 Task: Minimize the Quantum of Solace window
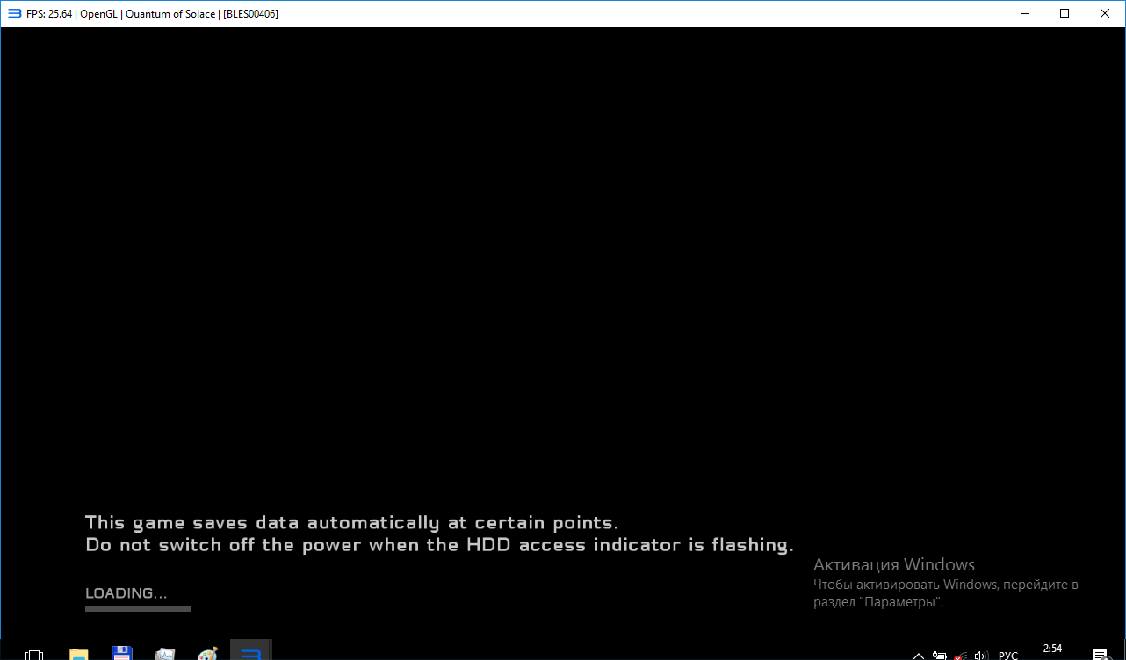[x=1024, y=13]
